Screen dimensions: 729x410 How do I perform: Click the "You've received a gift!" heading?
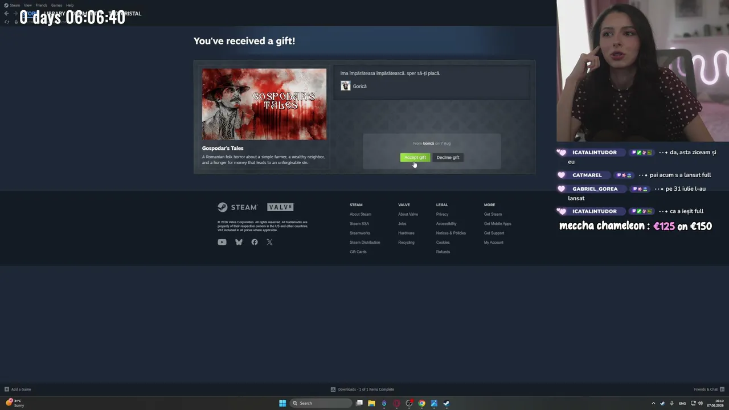point(244,41)
